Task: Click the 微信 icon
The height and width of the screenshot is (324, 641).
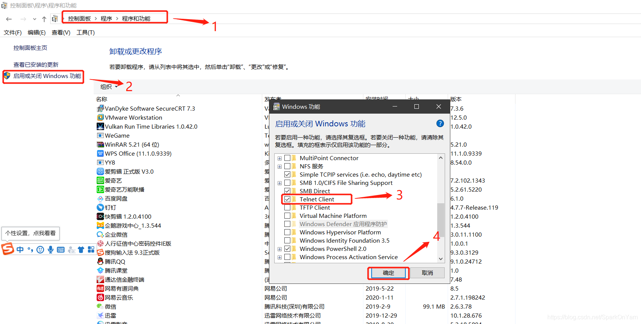Action: coord(100,307)
